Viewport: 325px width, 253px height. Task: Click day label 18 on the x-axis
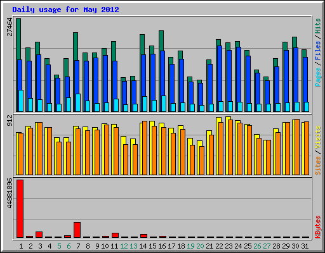181,246
